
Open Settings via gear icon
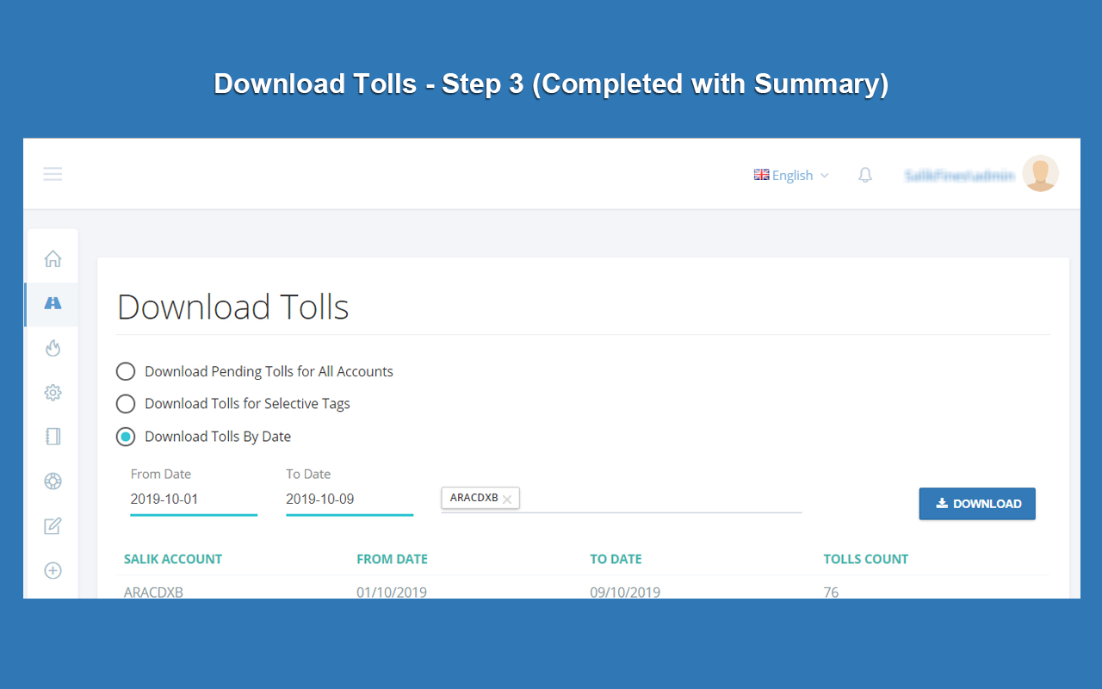pos(53,392)
